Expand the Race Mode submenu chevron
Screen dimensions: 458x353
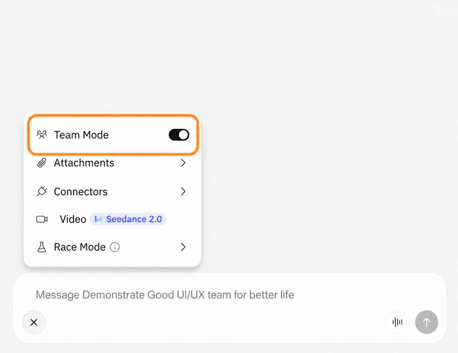tap(183, 247)
